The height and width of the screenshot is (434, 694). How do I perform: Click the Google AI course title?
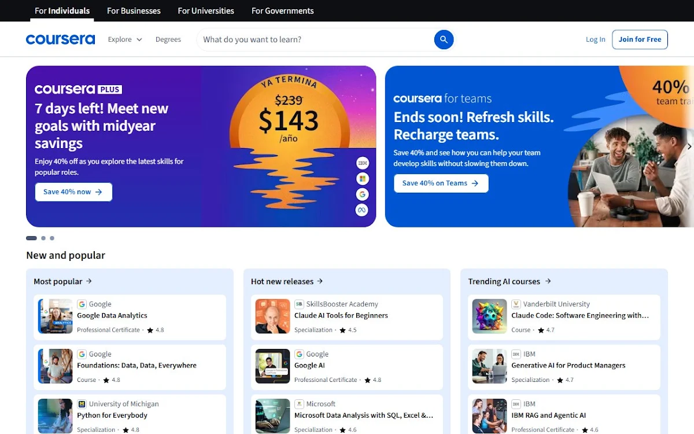pyautogui.click(x=309, y=365)
